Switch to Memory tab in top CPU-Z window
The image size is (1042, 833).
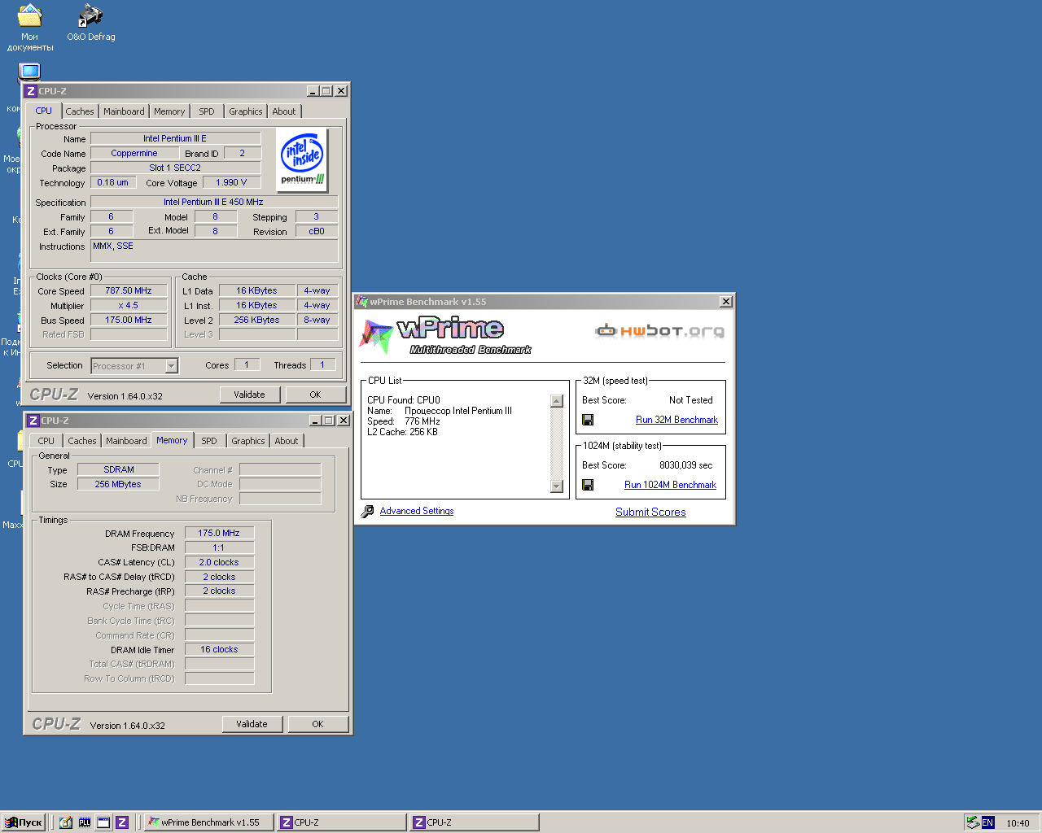(x=169, y=111)
